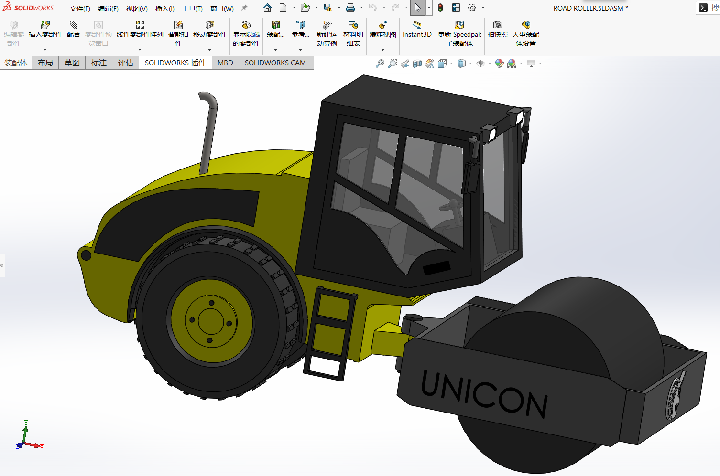Screen dimensions: 720x476
Task: Click the Rebuild traffic light icon
Action: (440, 8)
